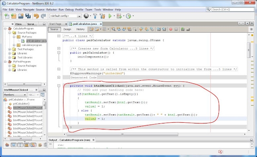The height and width of the screenshot is (157, 257).
Task: Toggle Rectangular Selection editor toolbar button
Action: [135, 29]
